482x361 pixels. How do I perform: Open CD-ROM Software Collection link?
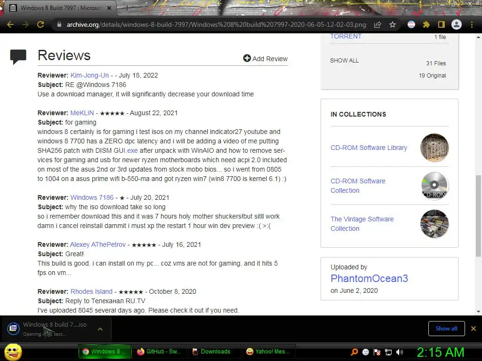358,186
